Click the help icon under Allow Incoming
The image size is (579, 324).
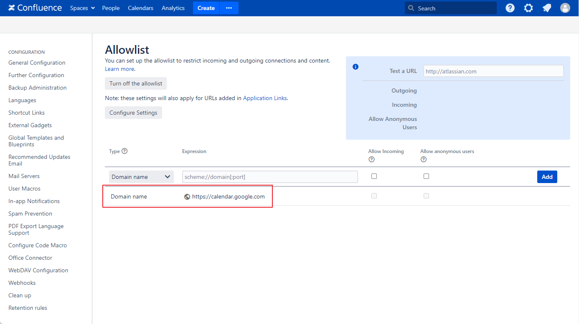[x=371, y=159]
